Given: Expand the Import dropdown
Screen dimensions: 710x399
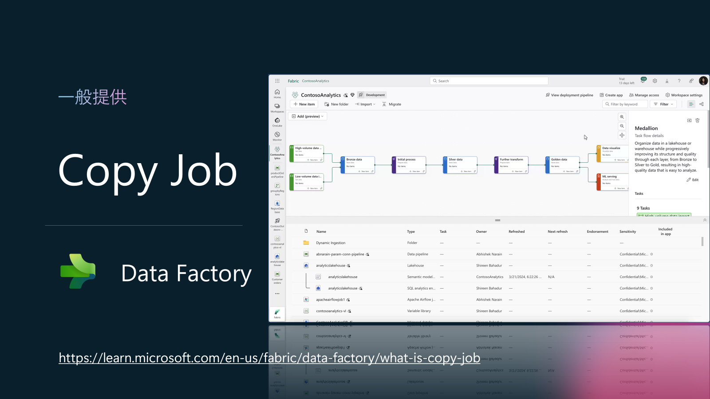Looking at the screenshot, I should pyautogui.click(x=365, y=104).
